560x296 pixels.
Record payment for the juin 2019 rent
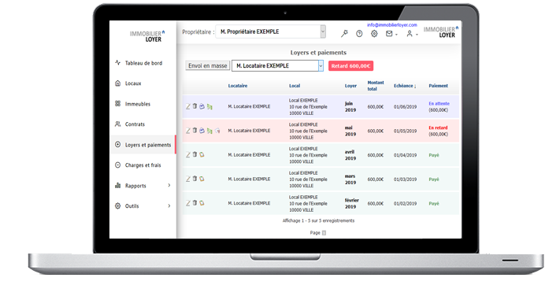click(210, 106)
